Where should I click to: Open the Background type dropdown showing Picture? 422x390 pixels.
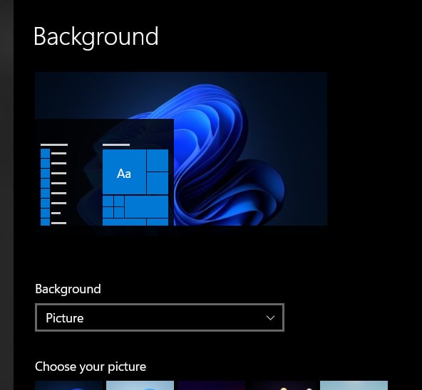[160, 317]
